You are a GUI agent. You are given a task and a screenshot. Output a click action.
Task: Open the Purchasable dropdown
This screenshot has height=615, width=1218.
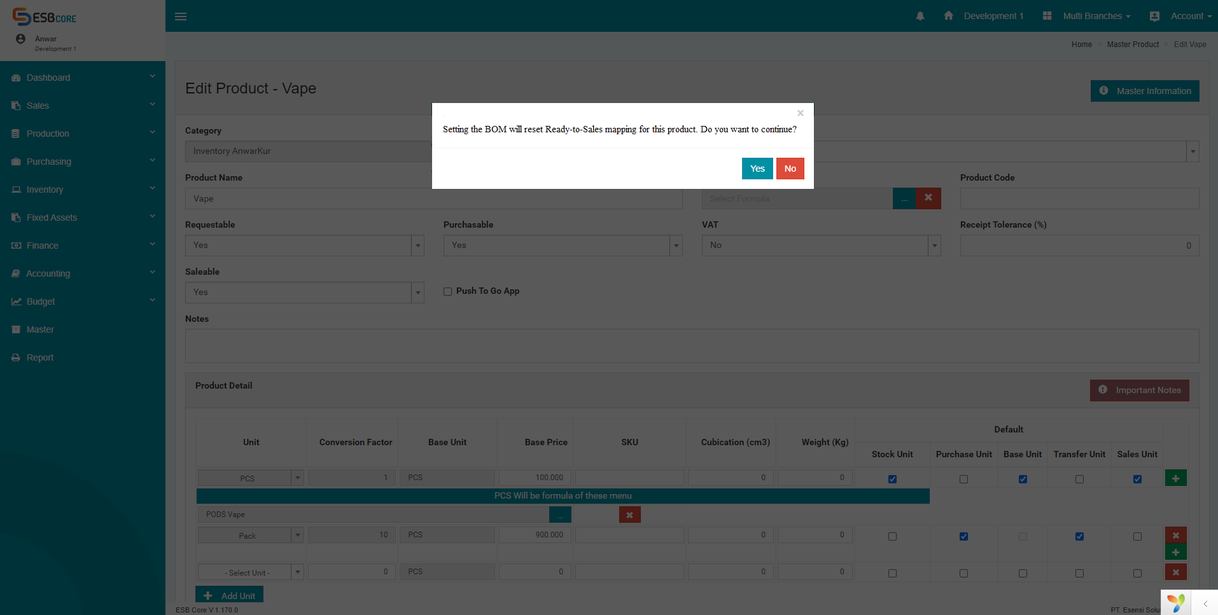tap(563, 245)
